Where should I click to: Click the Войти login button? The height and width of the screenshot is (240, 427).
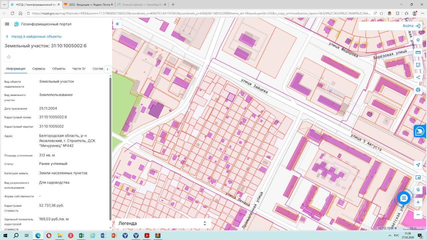pyautogui.click(x=411, y=26)
